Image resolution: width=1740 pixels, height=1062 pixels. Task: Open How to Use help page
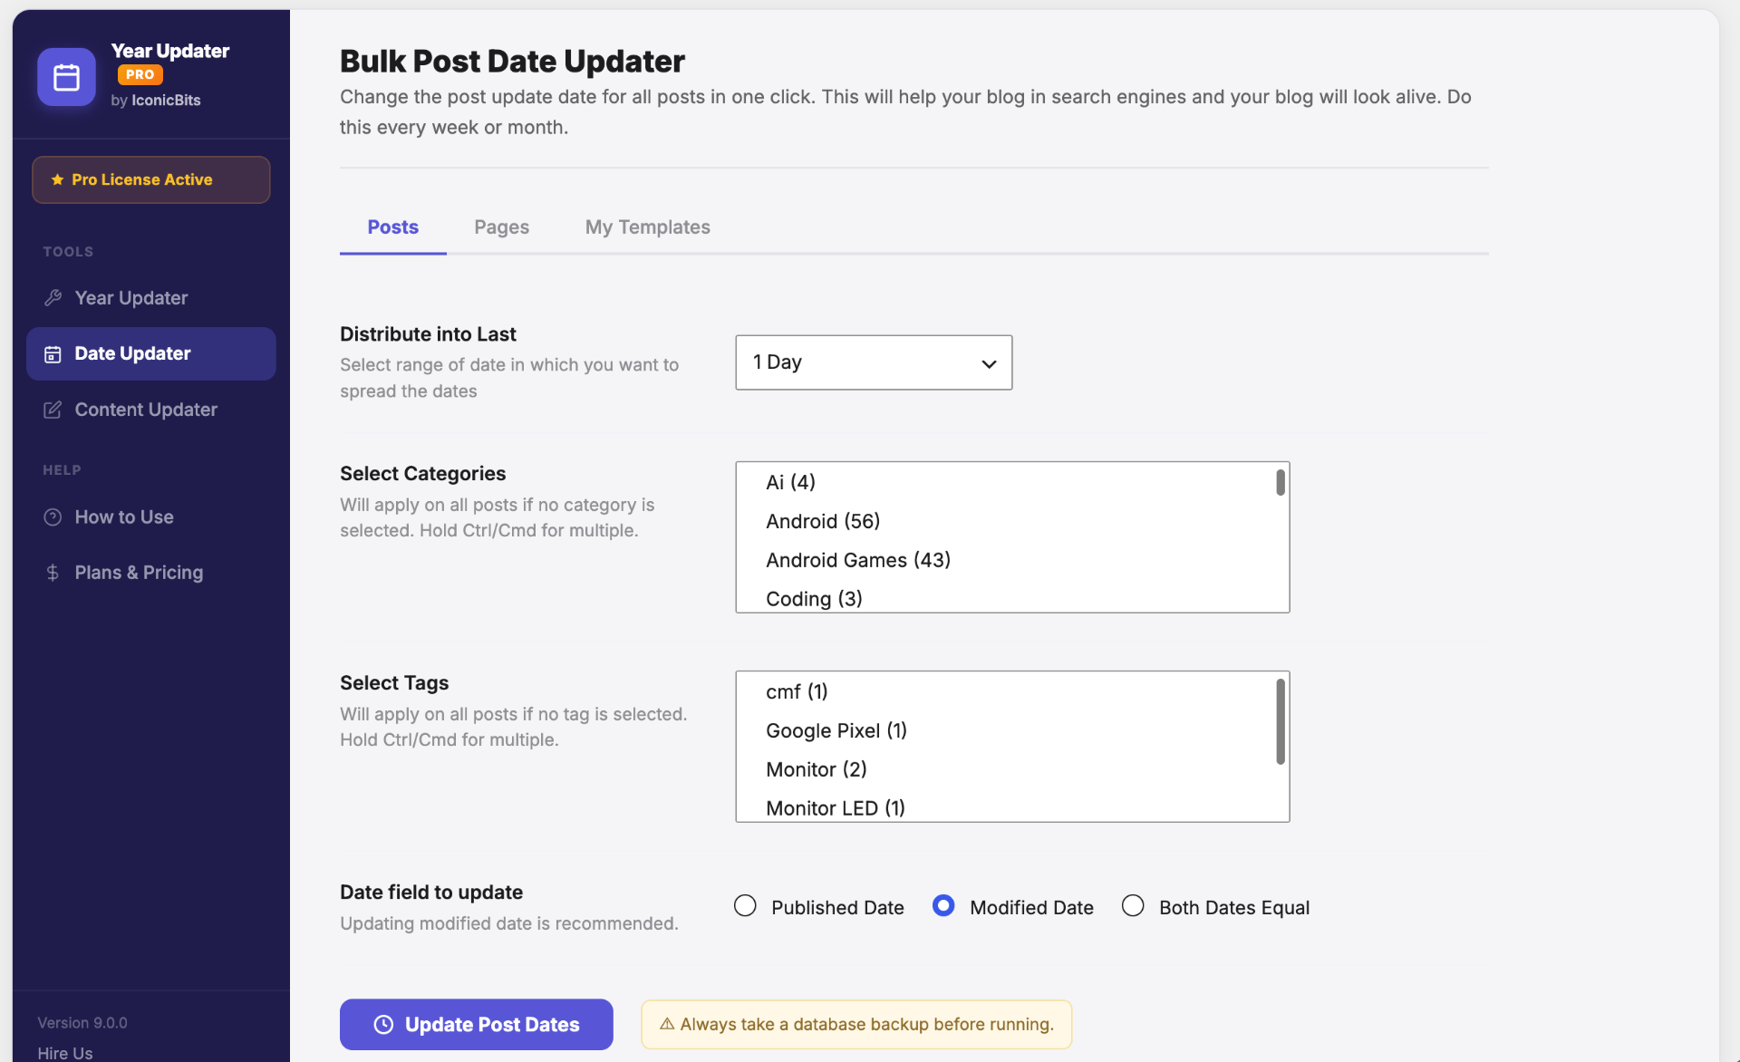coord(150,517)
